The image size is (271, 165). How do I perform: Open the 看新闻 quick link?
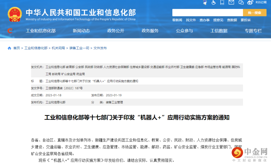tap(177, 20)
